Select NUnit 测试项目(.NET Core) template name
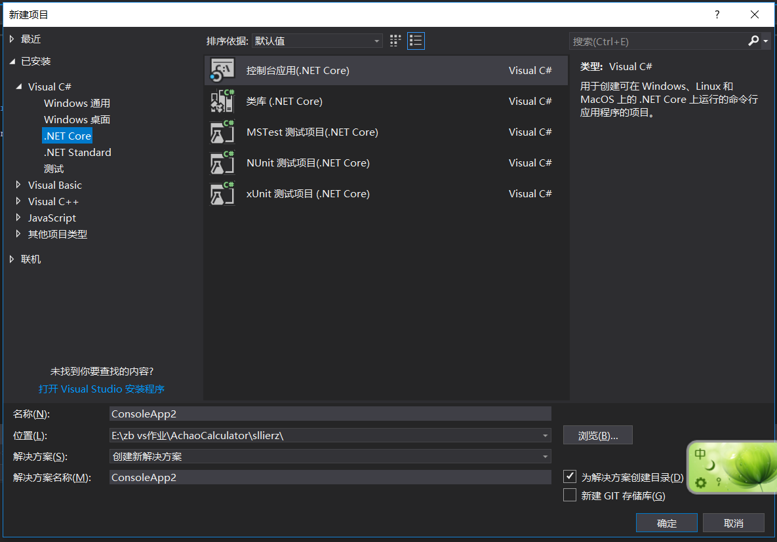 tap(308, 163)
